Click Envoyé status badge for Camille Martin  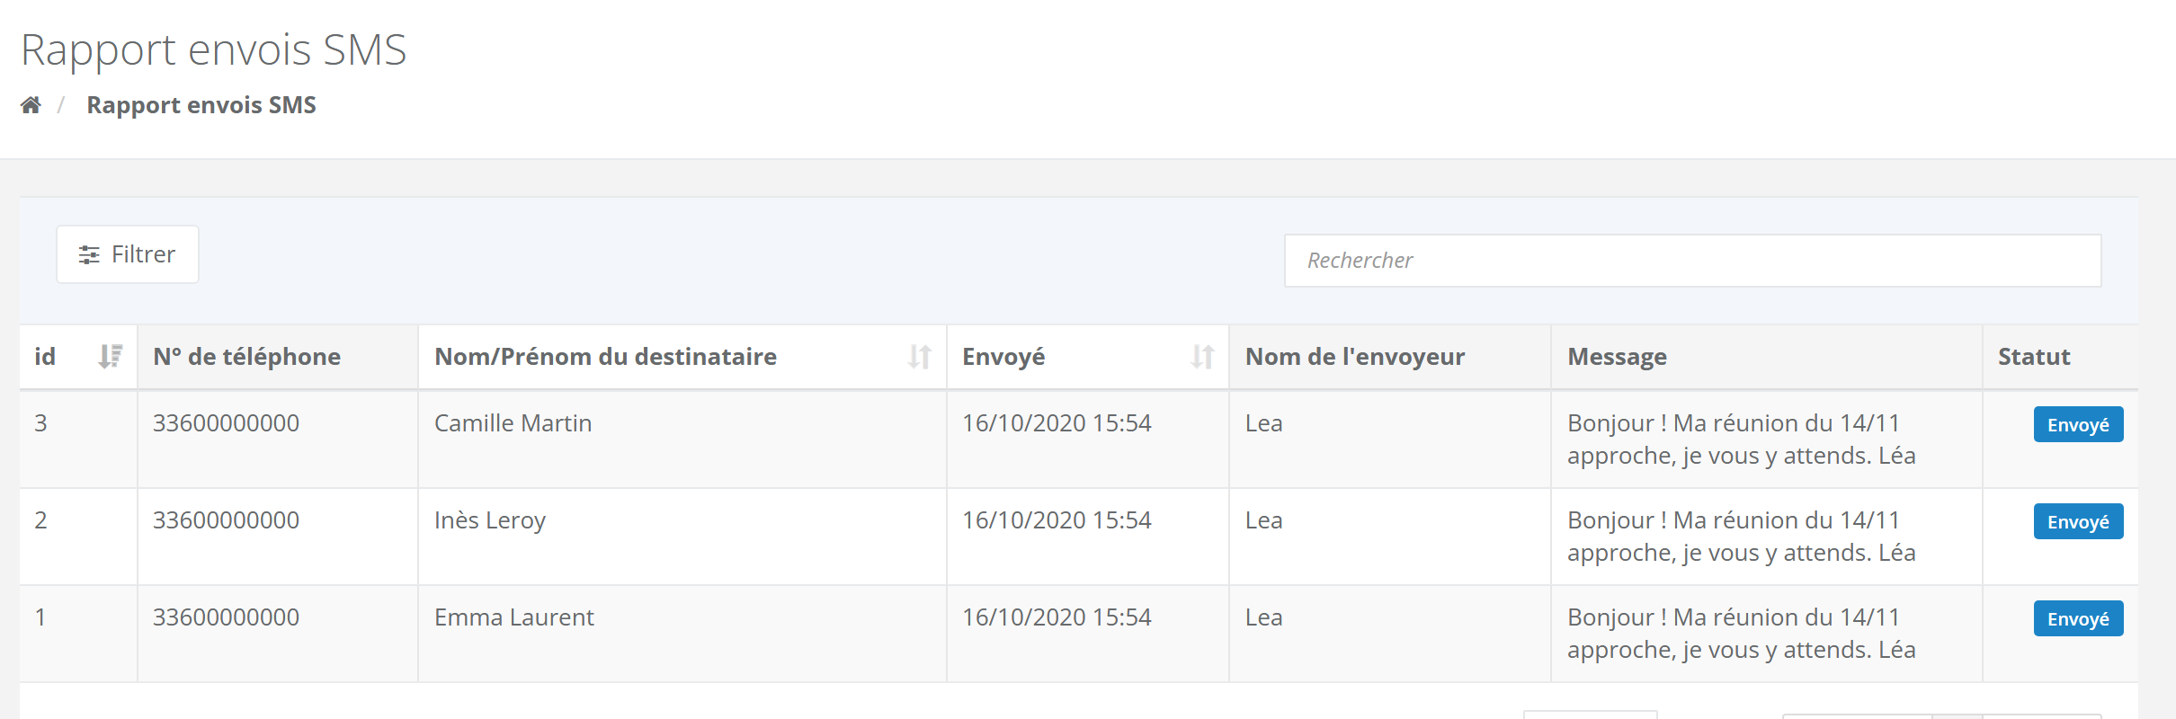tap(2078, 424)
